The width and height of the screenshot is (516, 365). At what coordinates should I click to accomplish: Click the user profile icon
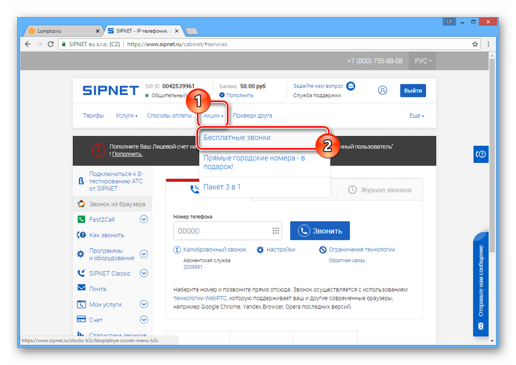point(382,90)
